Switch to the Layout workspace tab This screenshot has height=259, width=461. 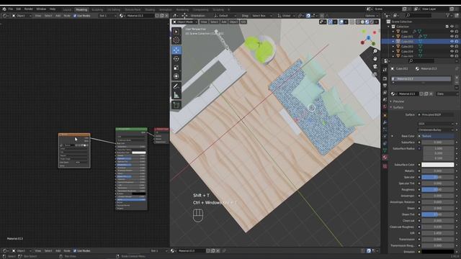67,9
